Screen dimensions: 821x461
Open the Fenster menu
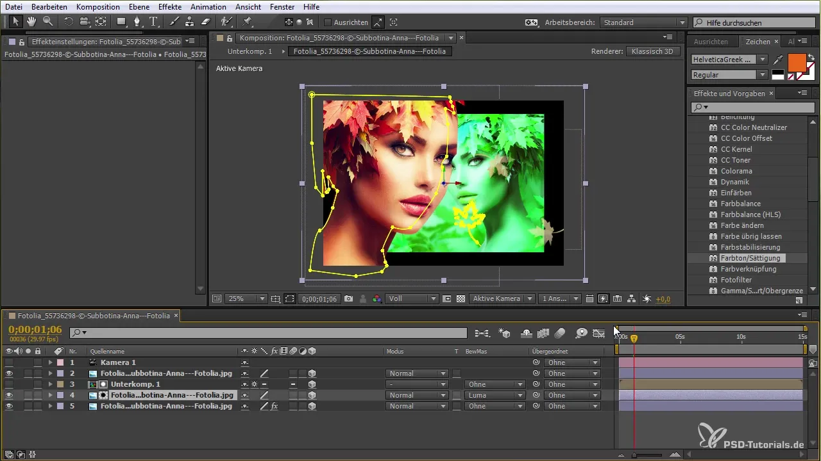pyautogui.click(x=282, y=6)
